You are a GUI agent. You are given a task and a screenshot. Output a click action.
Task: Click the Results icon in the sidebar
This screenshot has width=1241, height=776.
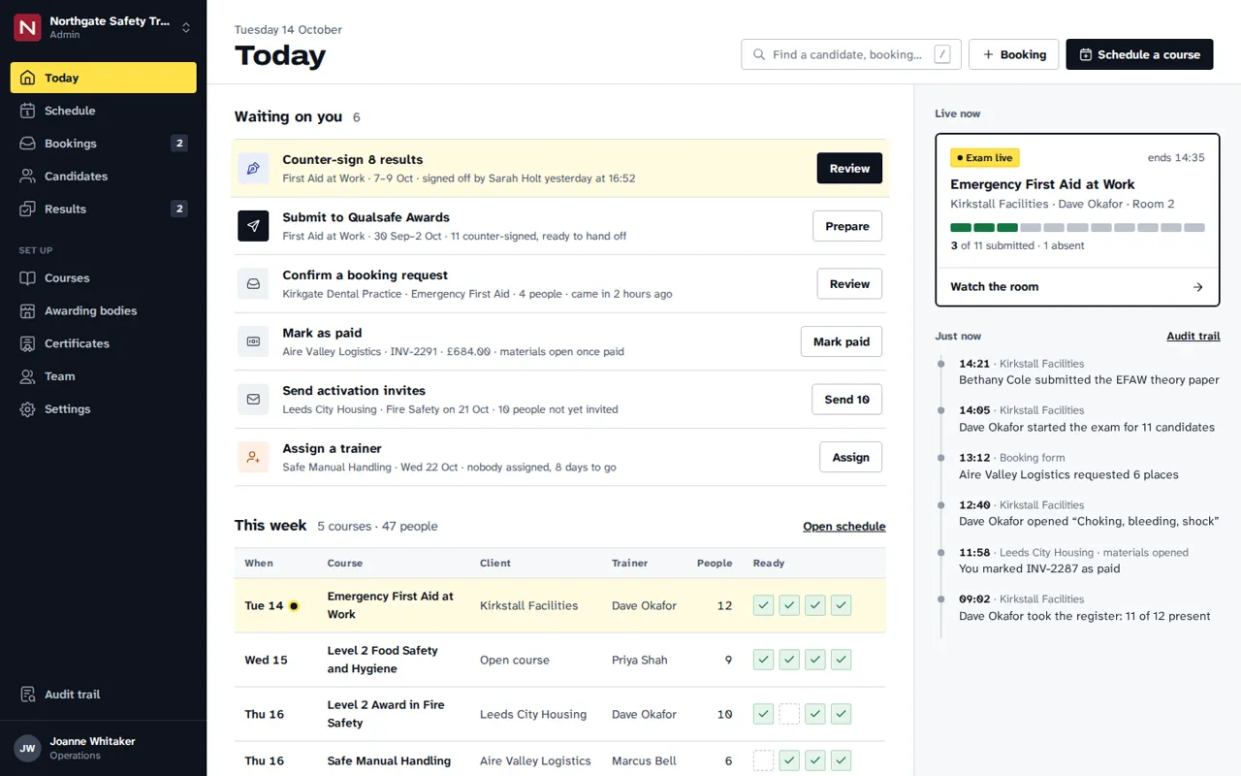27,209
